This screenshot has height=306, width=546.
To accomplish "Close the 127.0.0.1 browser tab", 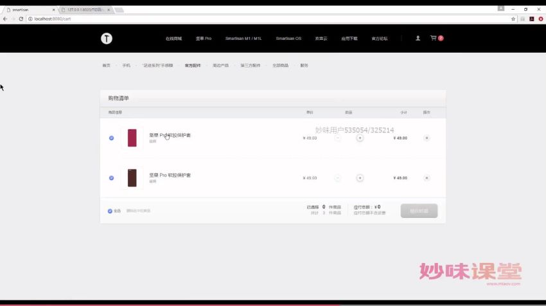I will click(109, 10).
